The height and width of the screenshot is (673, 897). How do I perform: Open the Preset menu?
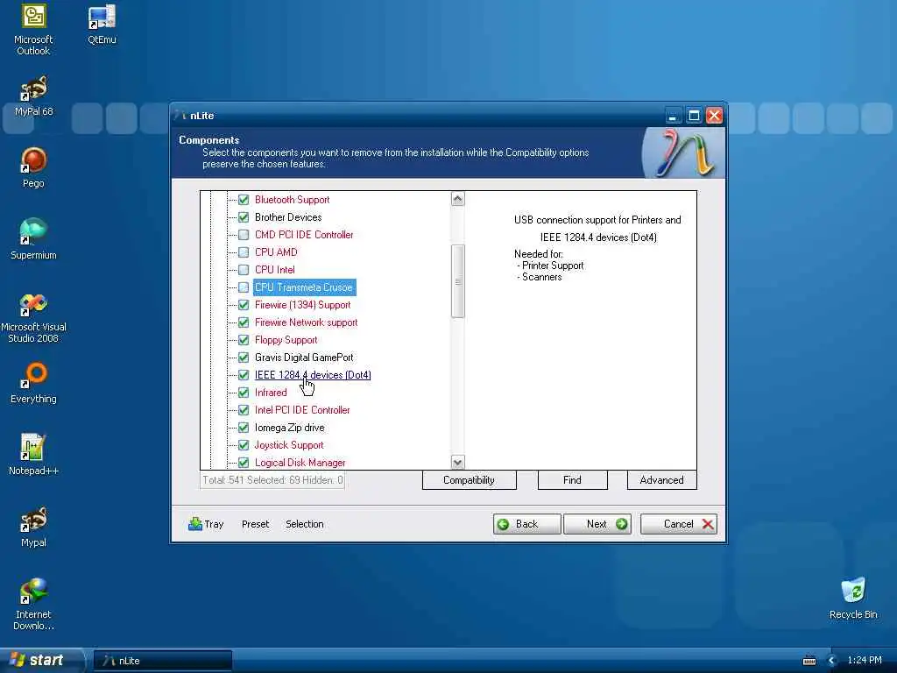(x=255, y=524)
